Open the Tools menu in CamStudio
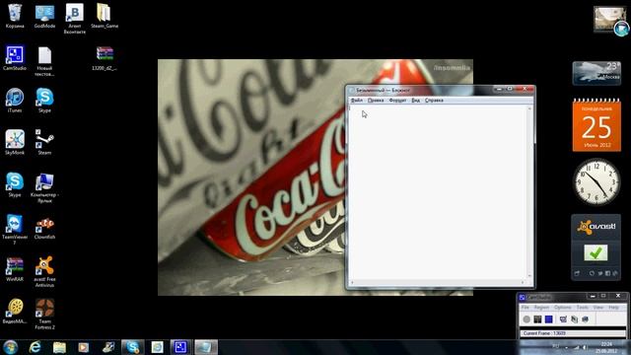 [x=583, y=308]
